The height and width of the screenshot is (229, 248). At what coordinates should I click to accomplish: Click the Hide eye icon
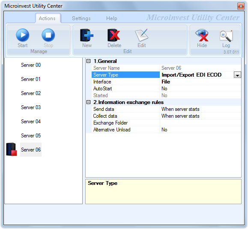point(202,35)
